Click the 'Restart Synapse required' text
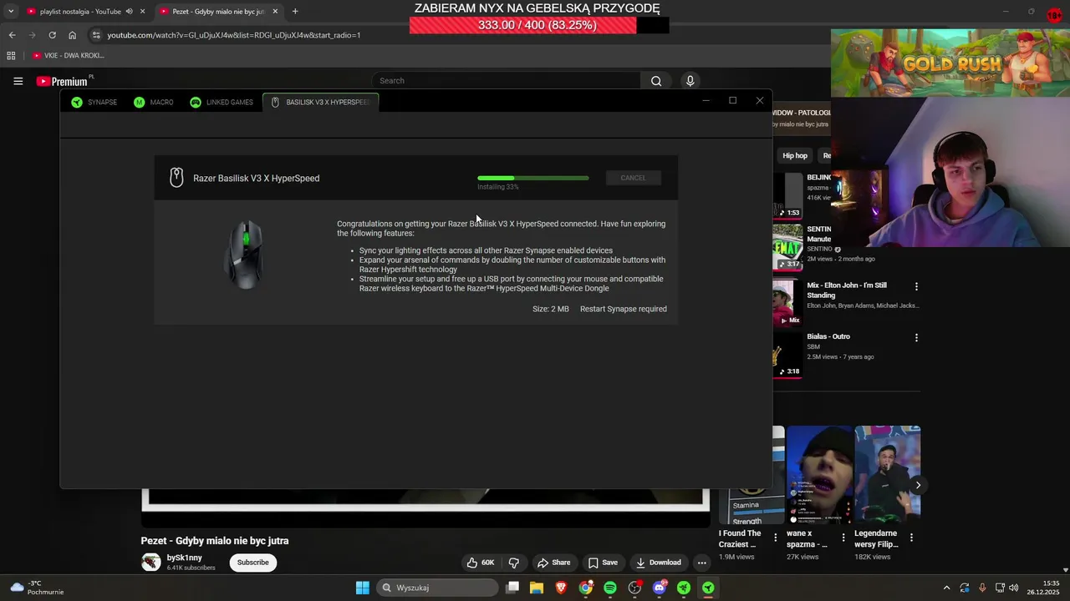1070x601 pixels. (624, 309)
